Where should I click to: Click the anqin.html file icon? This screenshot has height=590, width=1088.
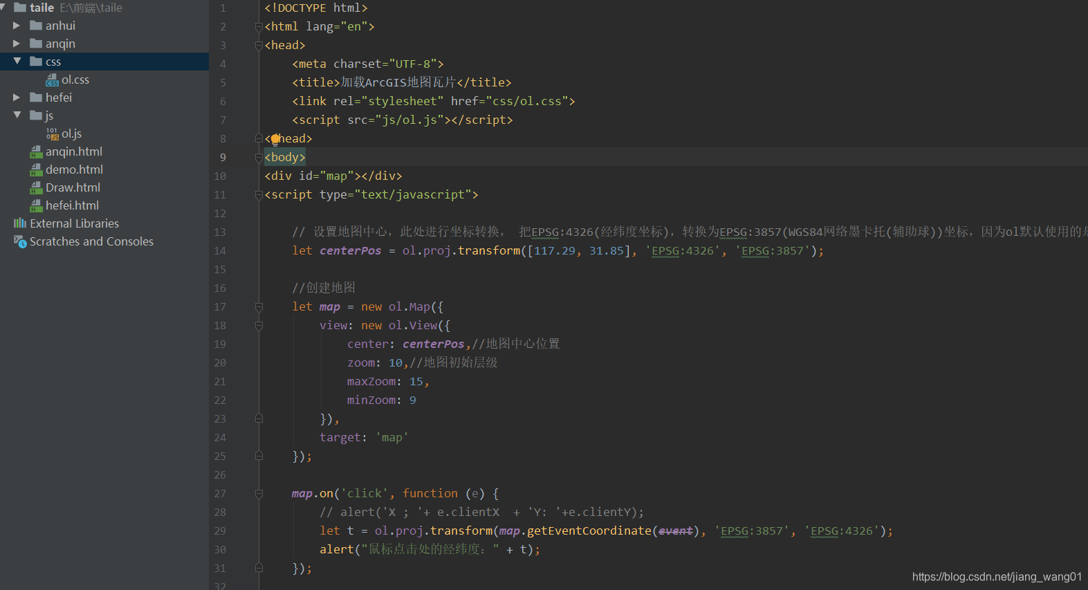(36, 152)
